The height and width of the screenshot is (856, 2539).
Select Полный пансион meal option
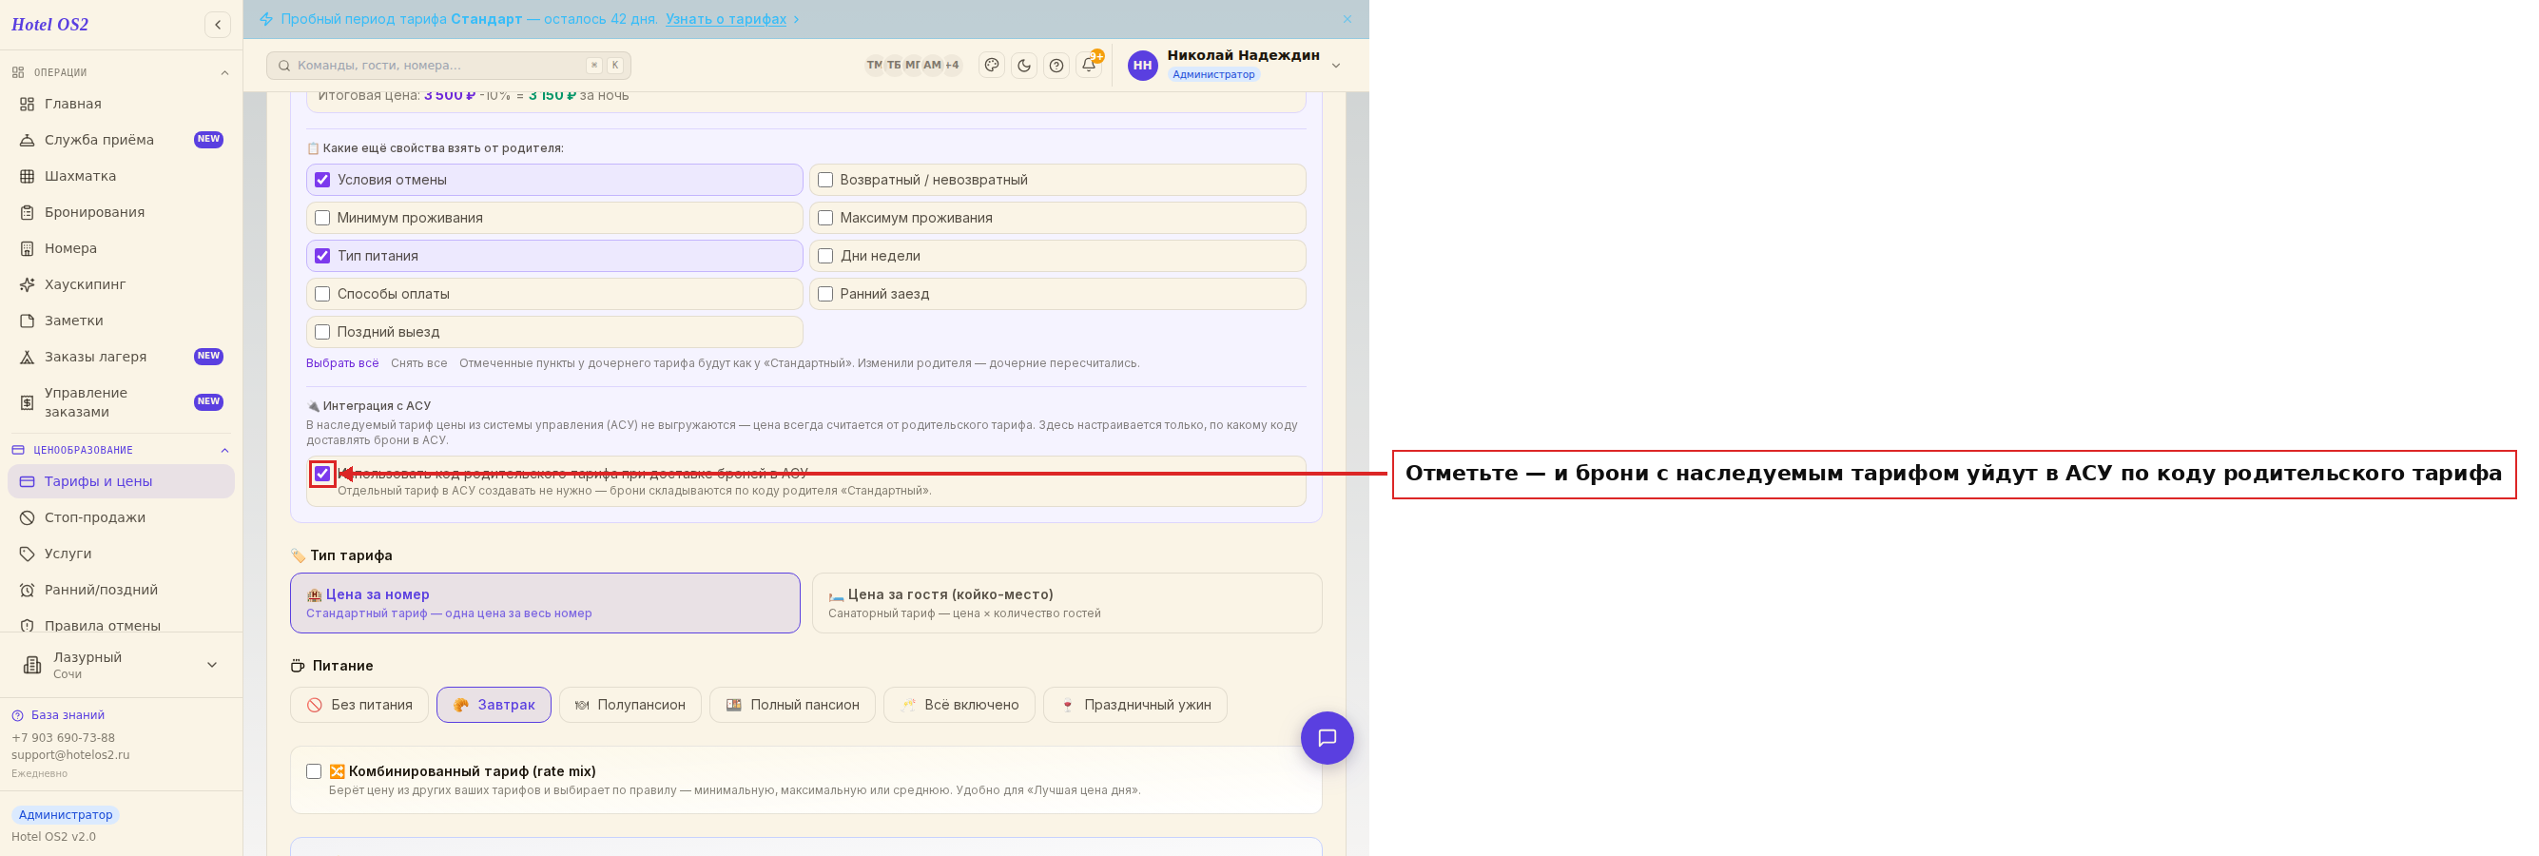792,705
